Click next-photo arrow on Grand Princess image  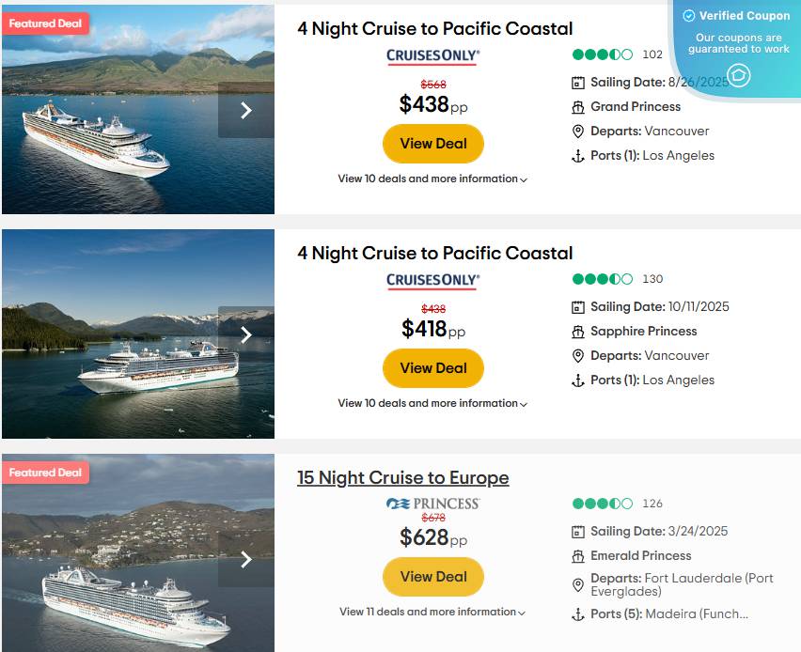(x=246, y=110)
